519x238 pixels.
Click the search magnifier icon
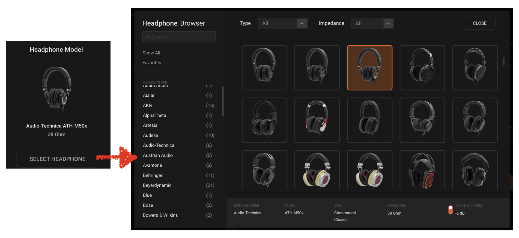coord(148,37)
